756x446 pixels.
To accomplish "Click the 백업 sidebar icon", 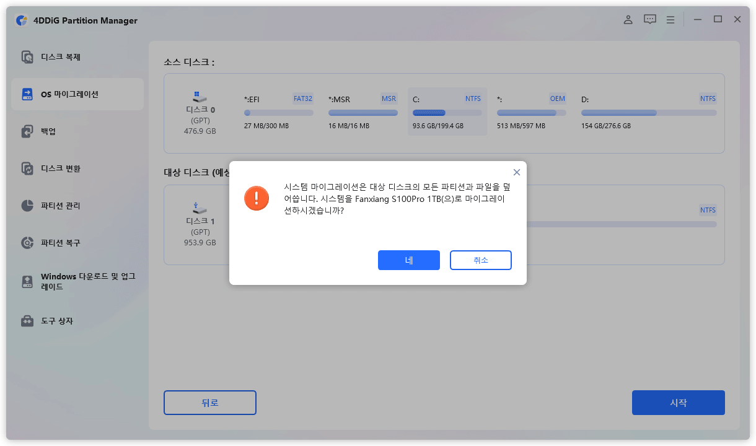I will (x=27, y=131).
